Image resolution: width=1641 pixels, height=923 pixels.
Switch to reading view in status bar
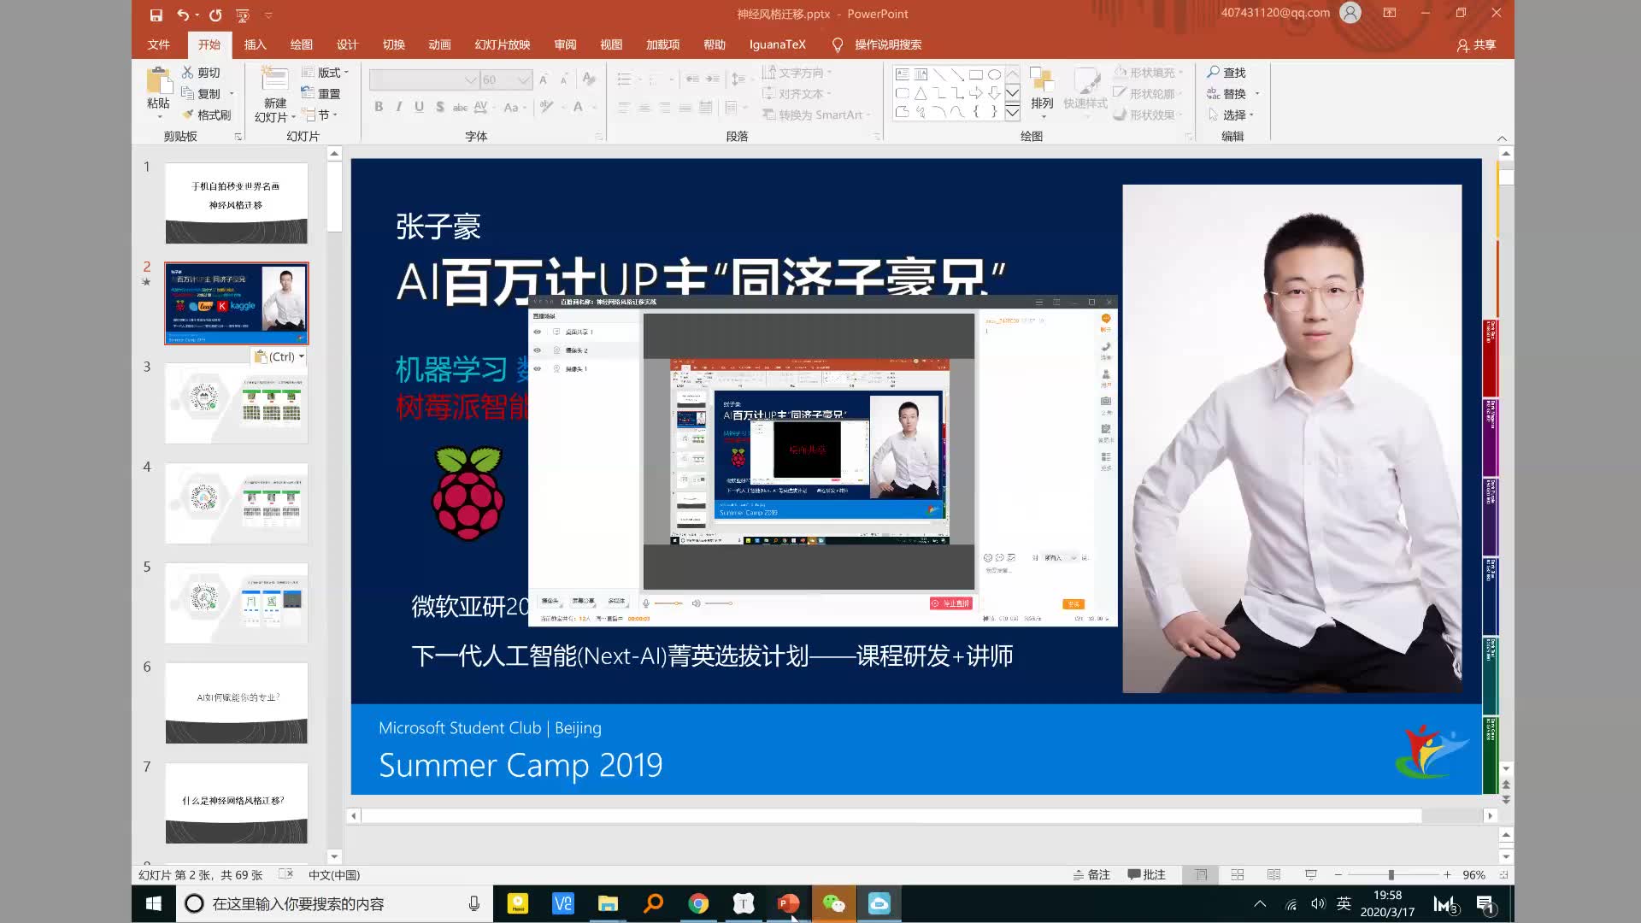pyautogui.click(x=1273, y=875)
